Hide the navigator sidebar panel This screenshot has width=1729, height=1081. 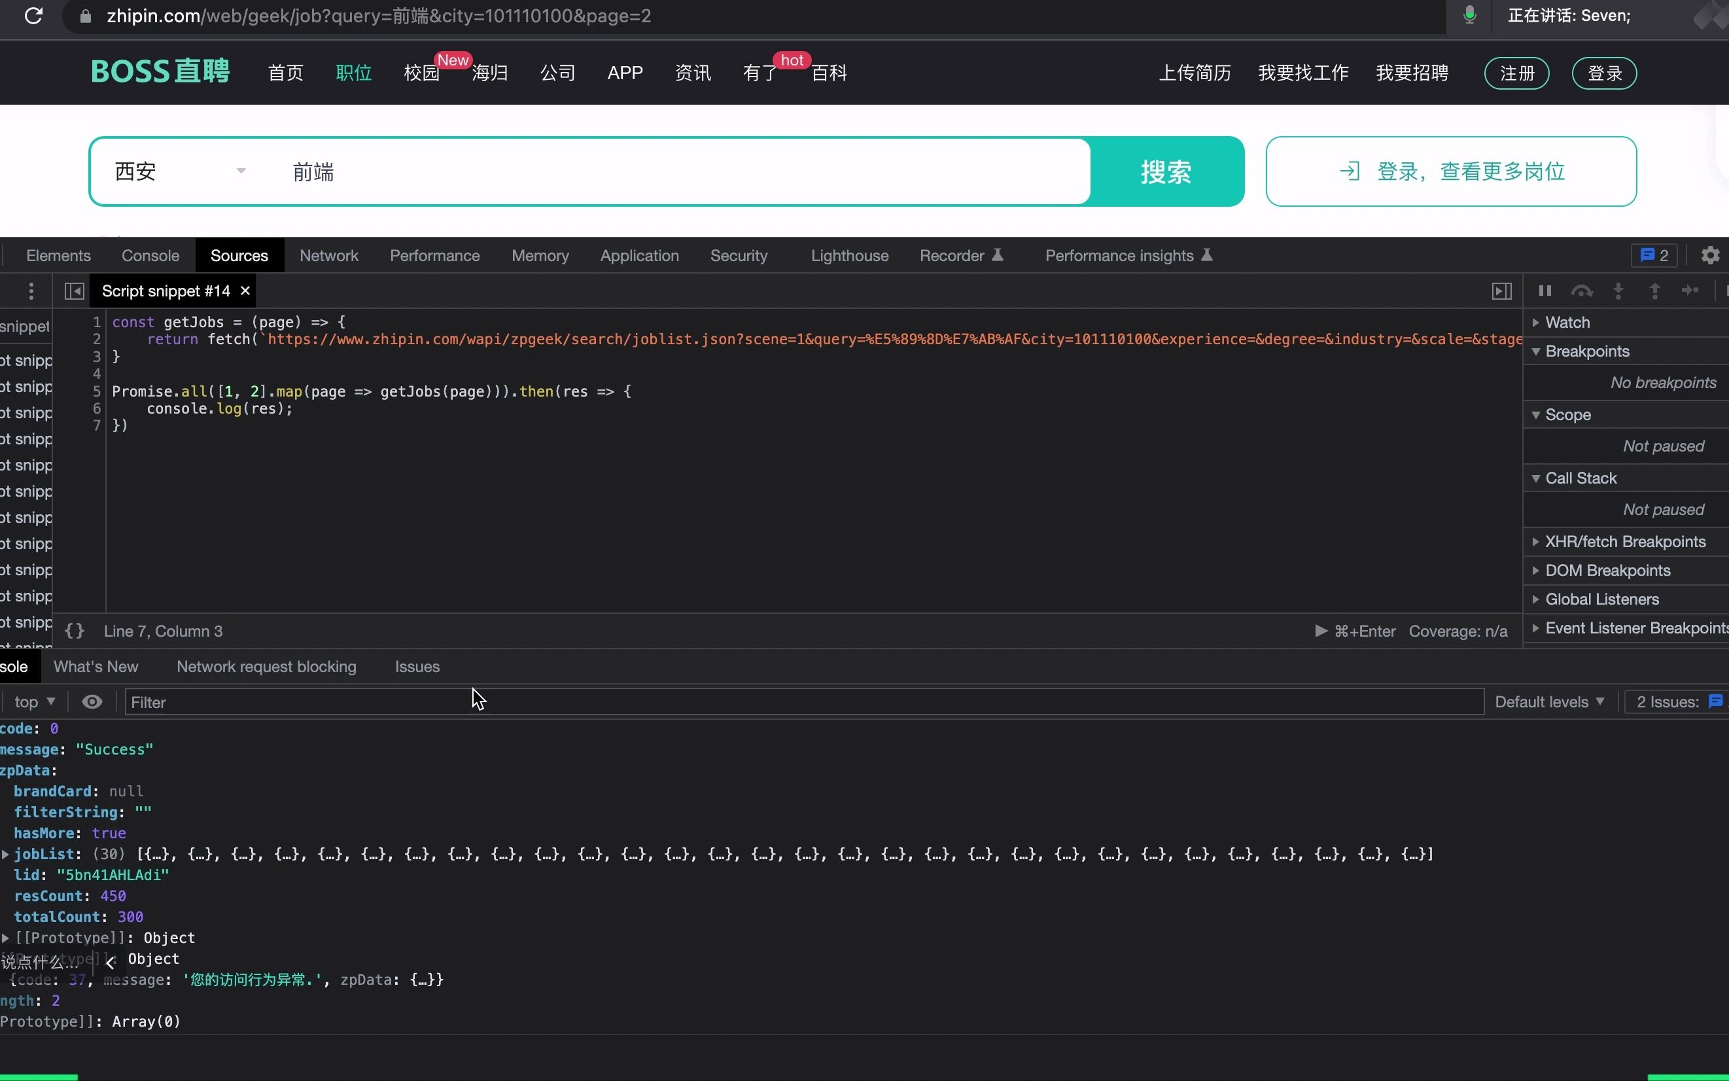click(x=75, y=291)
